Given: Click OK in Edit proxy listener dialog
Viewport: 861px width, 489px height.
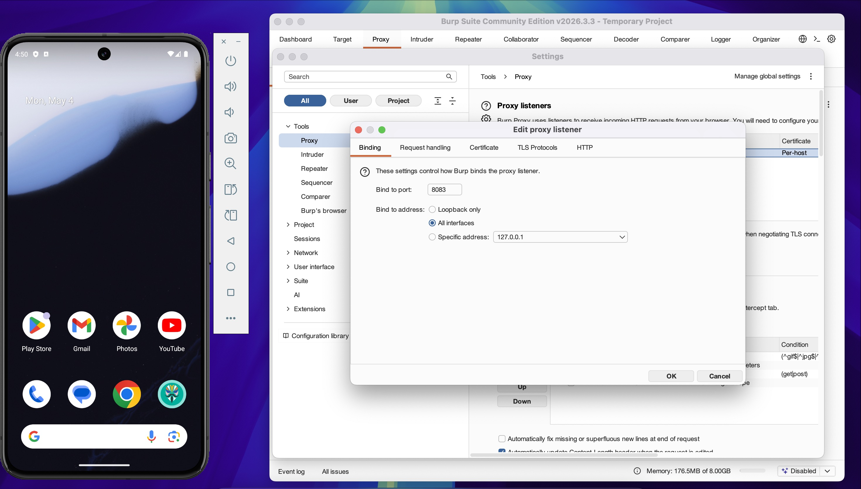Looking at the screenshot, I should [671, 376].
